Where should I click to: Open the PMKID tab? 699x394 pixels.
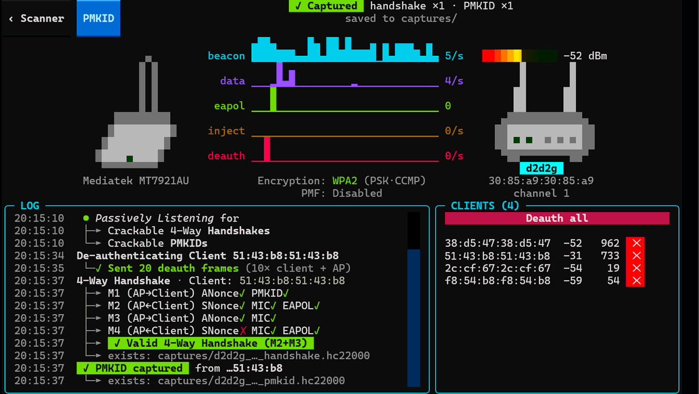[x=98, y=18]
